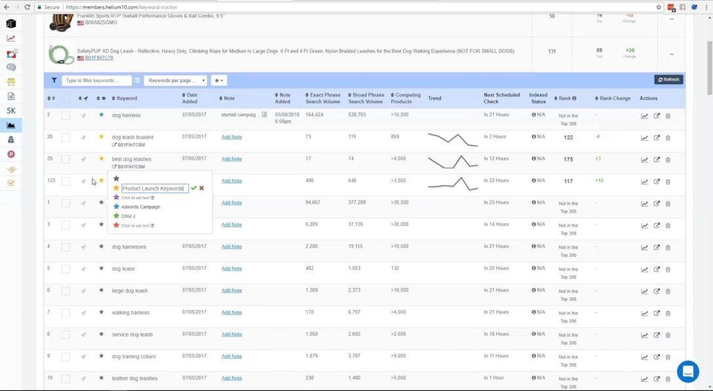This screenshot has height=391, width=713.
Task: Check the service dog leash checkbox
Action: pos(66,334)
